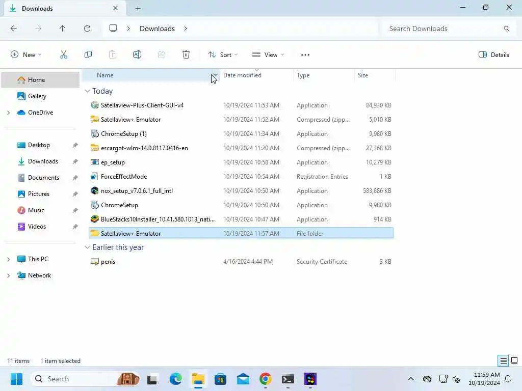Click the Cut scissors icon
The image size is (522, 391).
coord(64,54)
